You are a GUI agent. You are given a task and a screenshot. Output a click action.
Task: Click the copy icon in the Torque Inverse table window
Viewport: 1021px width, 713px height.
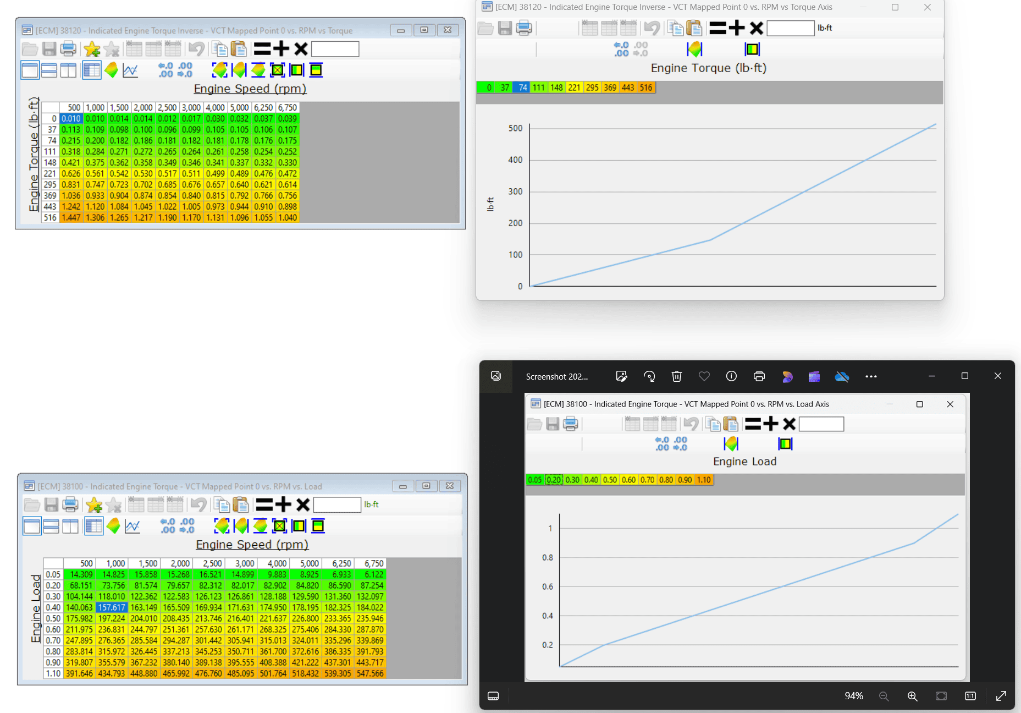click(x=220, y=49)
